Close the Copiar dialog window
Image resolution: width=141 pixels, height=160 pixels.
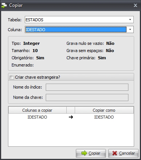[135, 5]
